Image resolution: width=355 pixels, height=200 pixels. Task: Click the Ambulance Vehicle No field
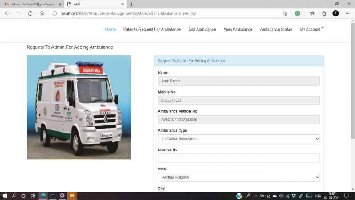pos(239,119)
